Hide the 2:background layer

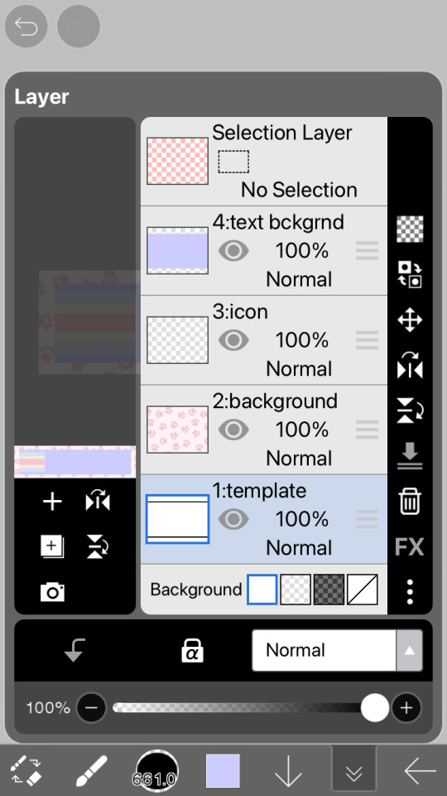point(233,430)
